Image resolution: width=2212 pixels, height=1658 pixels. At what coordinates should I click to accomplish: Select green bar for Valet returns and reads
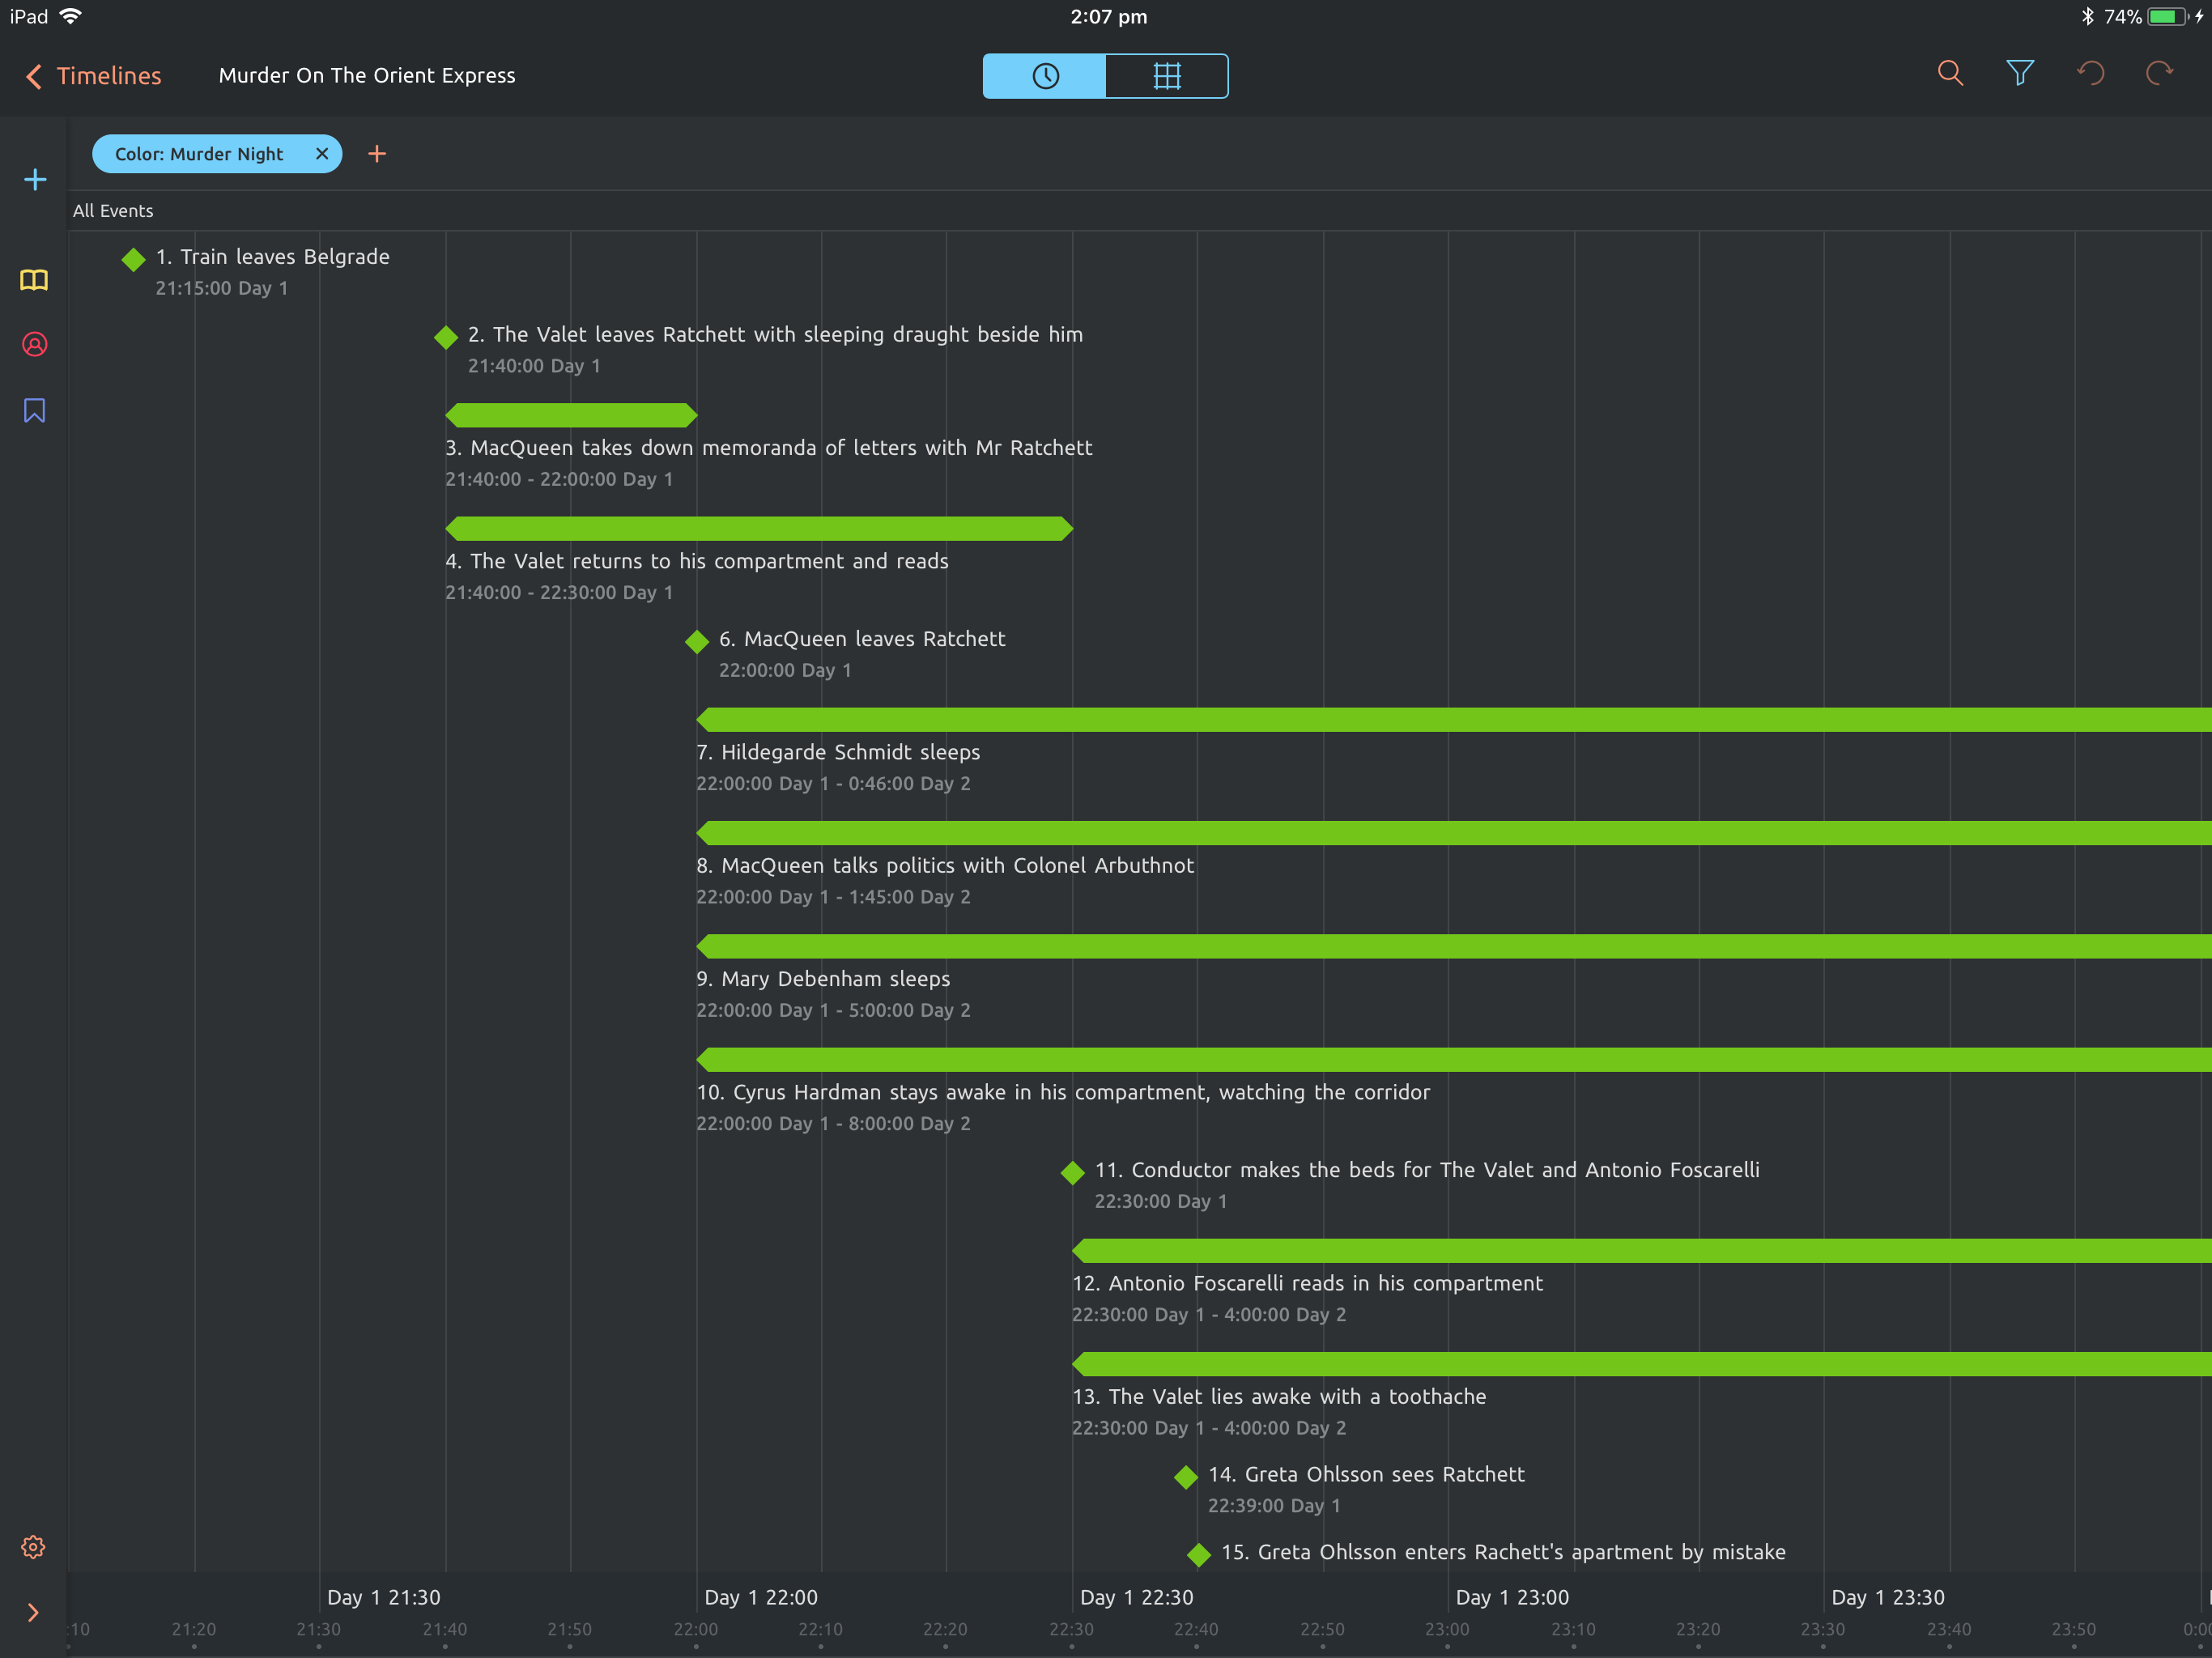[759, 528]
